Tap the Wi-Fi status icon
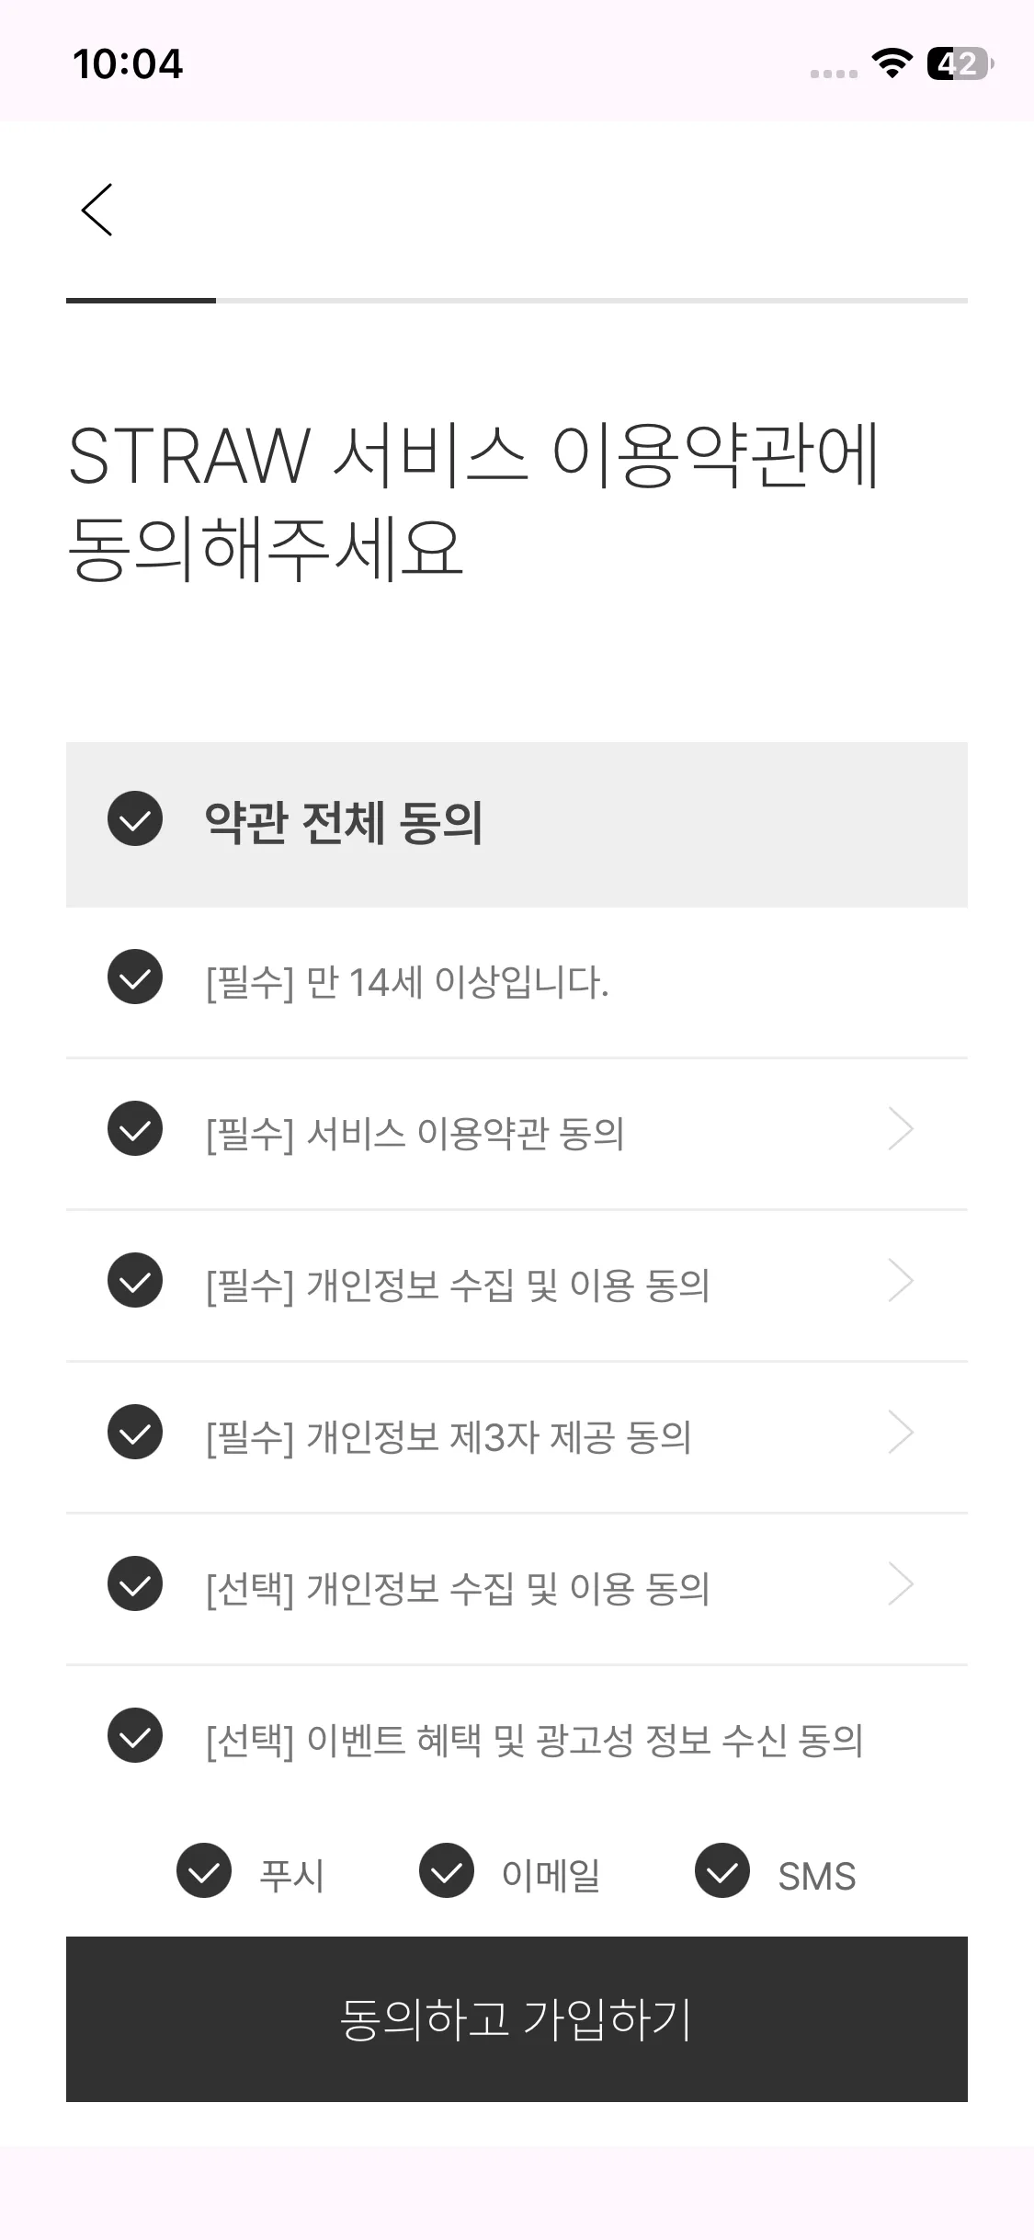 pos(891,63)
